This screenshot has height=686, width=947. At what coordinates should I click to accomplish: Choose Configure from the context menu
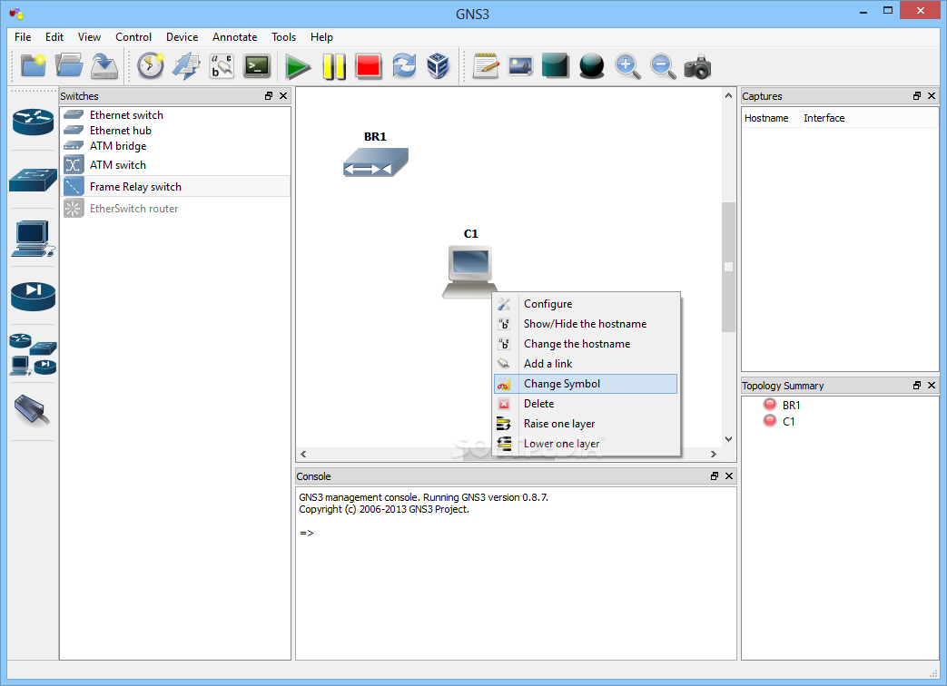tap(586, 304)
